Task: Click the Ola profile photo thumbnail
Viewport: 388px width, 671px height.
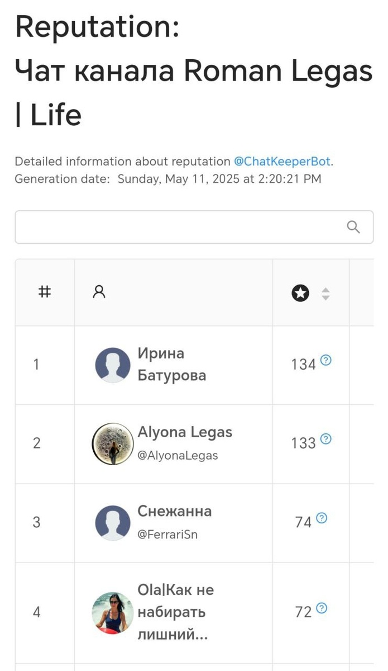Action: coord(113,613)
